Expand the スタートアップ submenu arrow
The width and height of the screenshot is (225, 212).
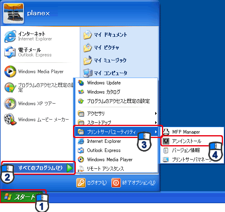(x=156, y=123)
